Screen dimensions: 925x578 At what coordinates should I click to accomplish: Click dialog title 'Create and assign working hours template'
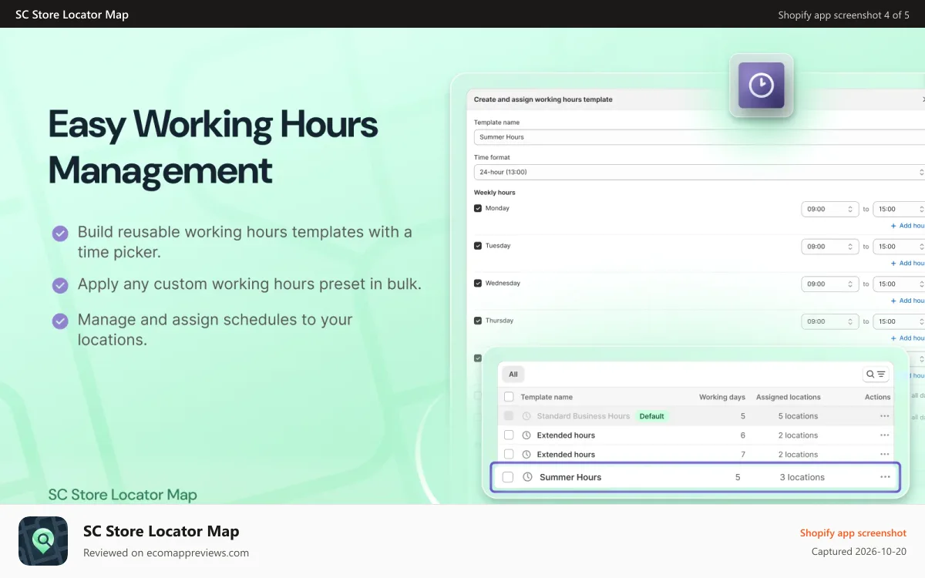(543, 99)
